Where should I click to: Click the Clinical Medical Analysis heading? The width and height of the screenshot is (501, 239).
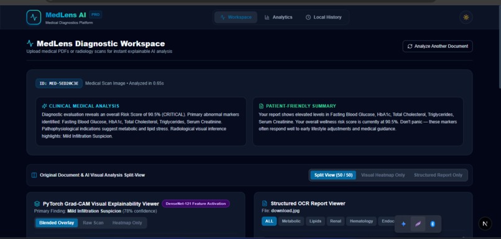coord(84,106)
